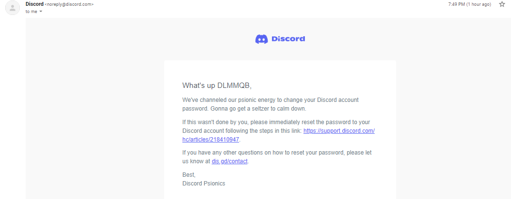
Task: Click the 'to me' recipient text
Action: (31, 12)
